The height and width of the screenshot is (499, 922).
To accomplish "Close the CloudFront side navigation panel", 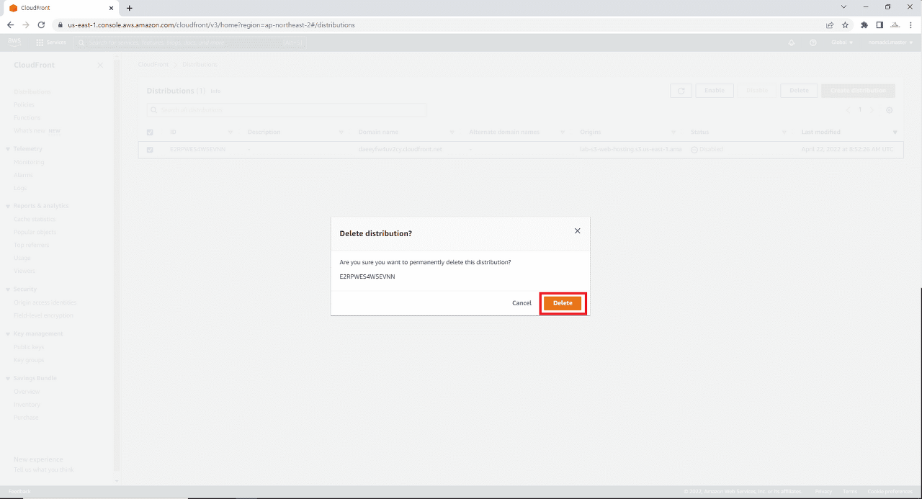I will 100,66.
